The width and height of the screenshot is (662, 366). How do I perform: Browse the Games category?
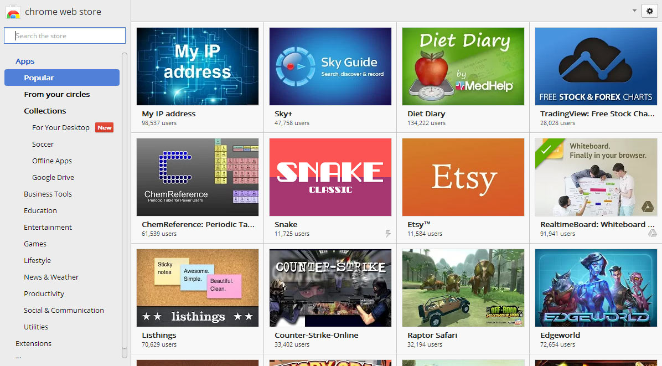click(35, 244)
